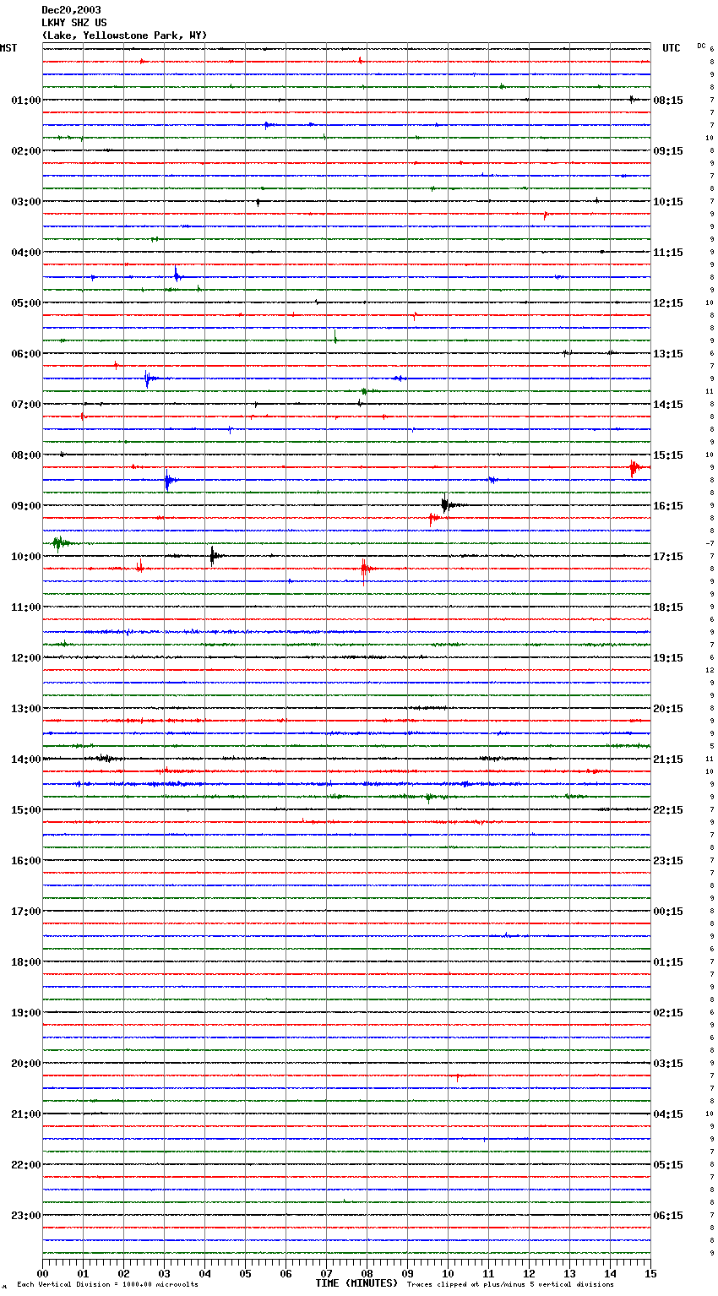718x1296 pixels.
Task: Click the UTC time zone header
Action: coord(672,48)
